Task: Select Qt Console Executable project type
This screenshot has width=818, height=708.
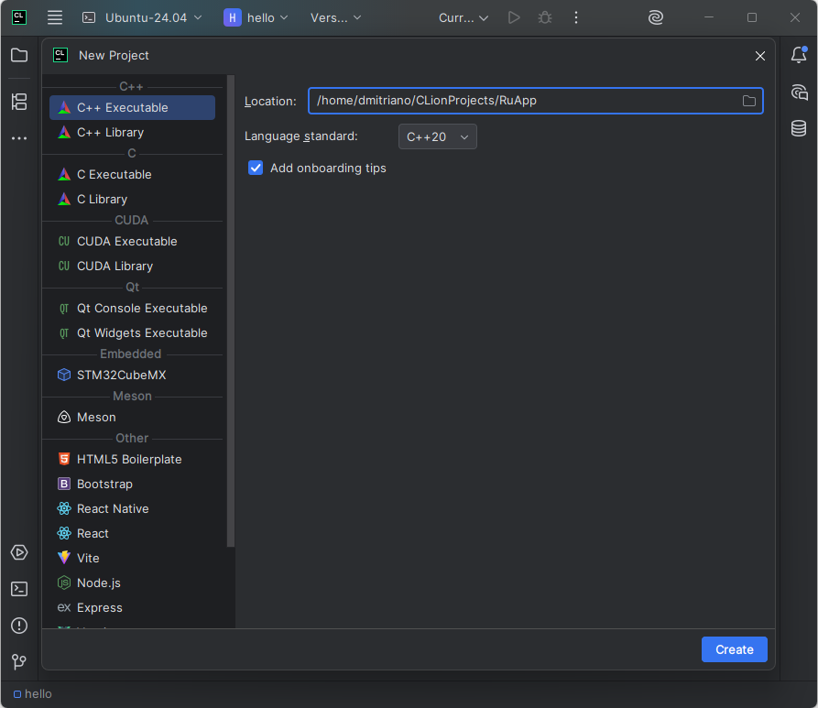Action: coord(132,309)
